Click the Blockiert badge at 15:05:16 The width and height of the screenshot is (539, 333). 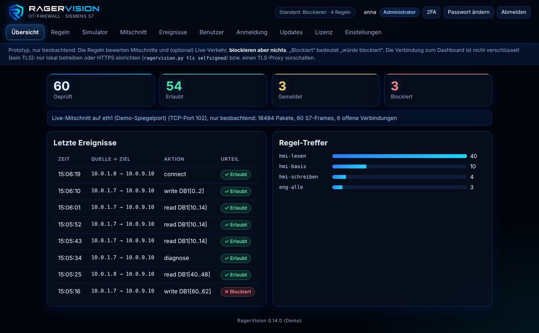coord(238,292)
